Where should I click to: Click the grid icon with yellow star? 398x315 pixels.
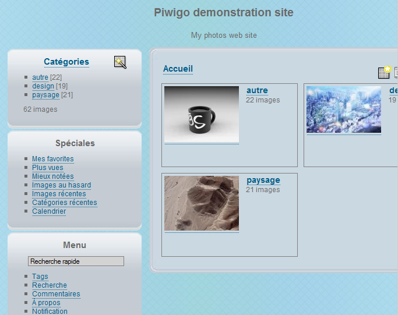point(384,72)
